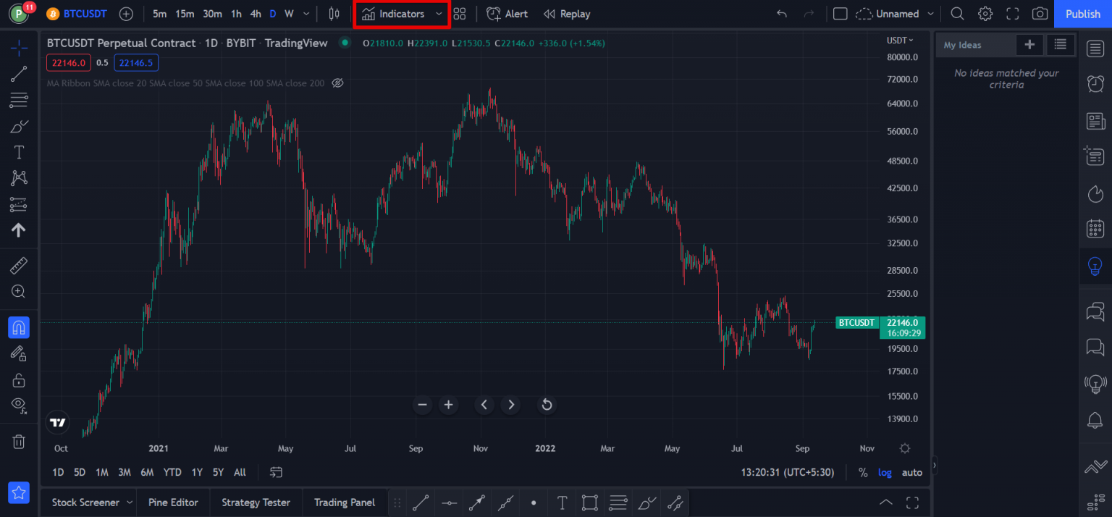
Task: Start bar Replay mode
Action: [x=567, y=13]
